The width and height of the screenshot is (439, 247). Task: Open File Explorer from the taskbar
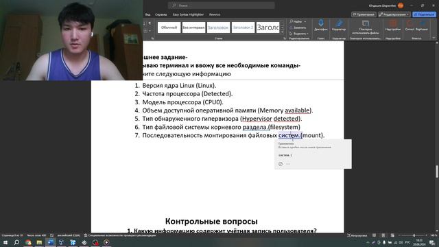[39, 242]
